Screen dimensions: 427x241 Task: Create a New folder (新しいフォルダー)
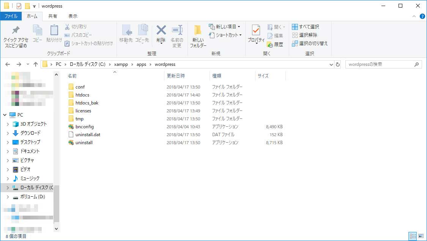pos(198,36)
